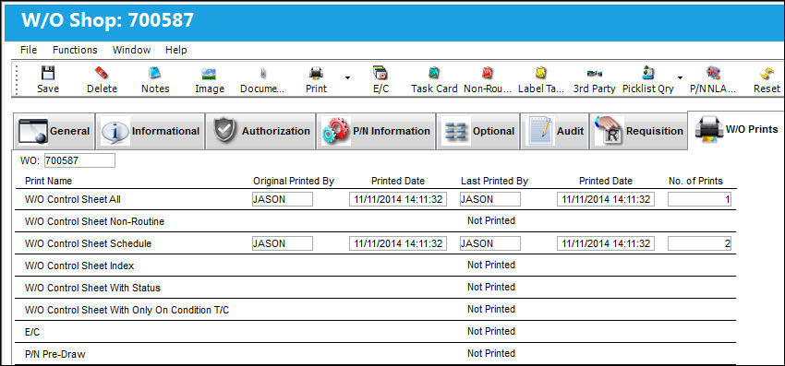Viewport: 785px width, 366px height.
Task: Open the P/N NLA toolbar icon
Action: (713, 74)
